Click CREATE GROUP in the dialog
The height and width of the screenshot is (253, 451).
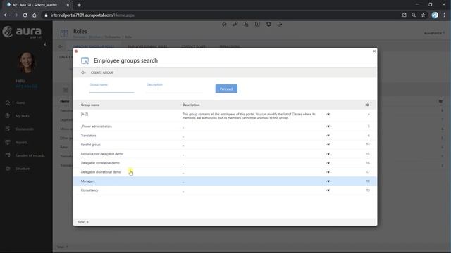pyautogui.click(x=102, y=72)
